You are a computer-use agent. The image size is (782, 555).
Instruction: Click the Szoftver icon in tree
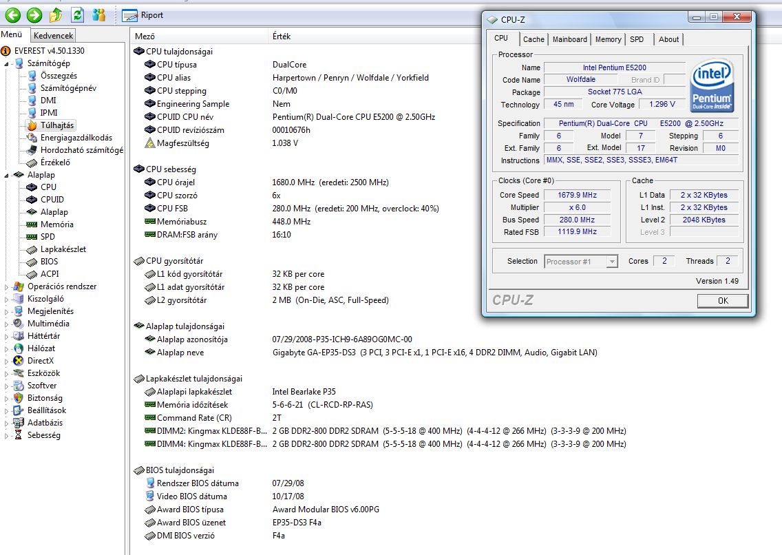[19, 386]
